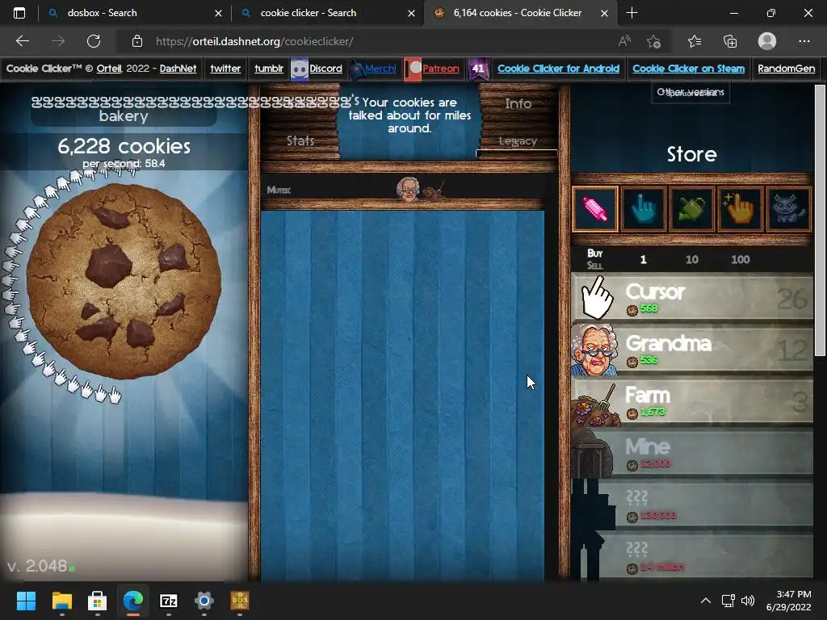Open a new browser tab

point(632,13)
